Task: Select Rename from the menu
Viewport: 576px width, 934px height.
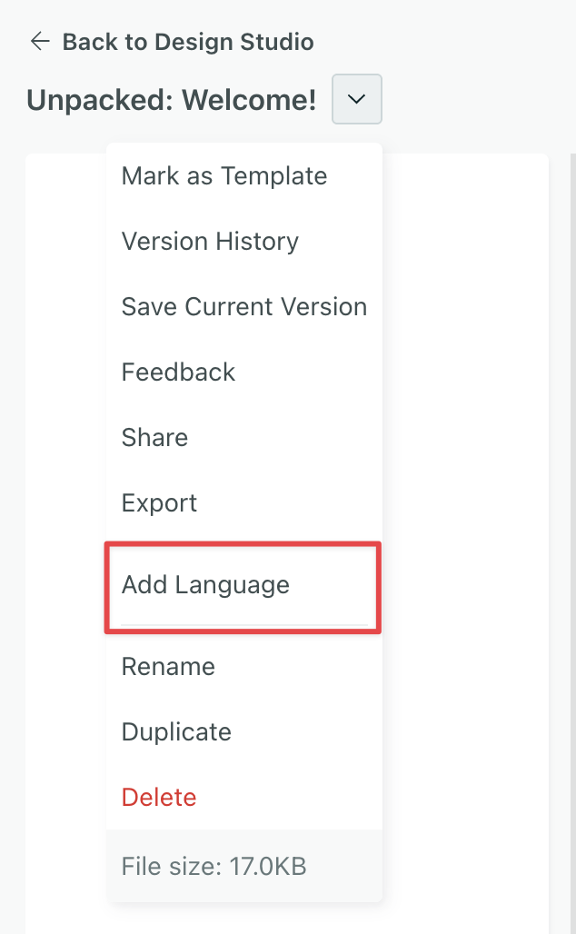Action: [x=168, y=666]
